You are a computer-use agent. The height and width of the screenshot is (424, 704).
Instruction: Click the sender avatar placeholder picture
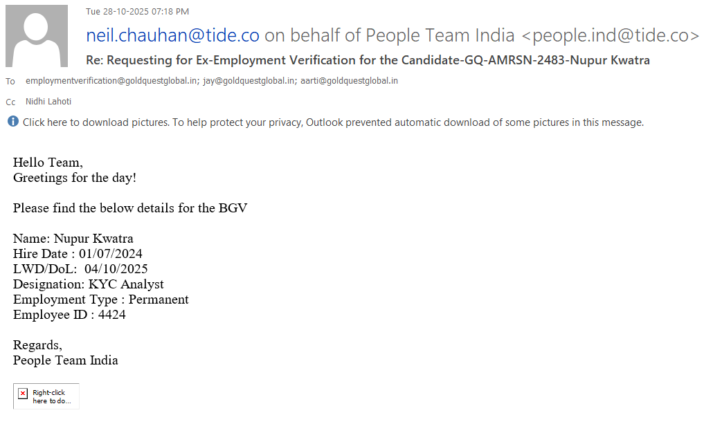37,35
